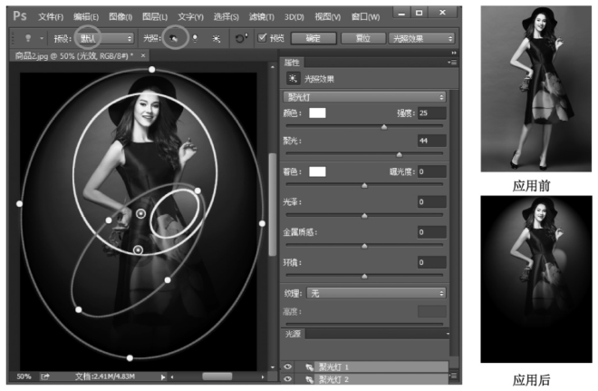
Task: Click the light type icon beside 聚光灯 1
Action: [x=308, y=366]
